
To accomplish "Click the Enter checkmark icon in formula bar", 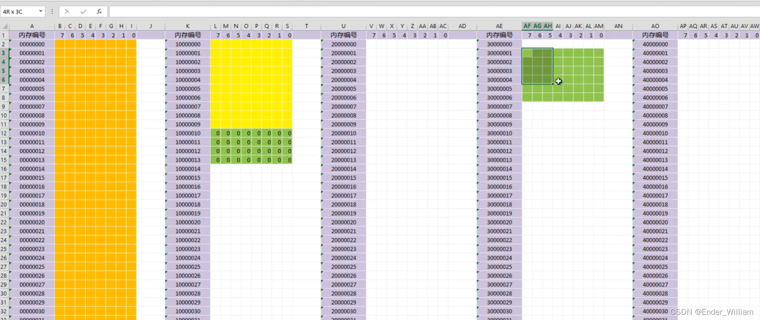I will [x=83, y=11].
